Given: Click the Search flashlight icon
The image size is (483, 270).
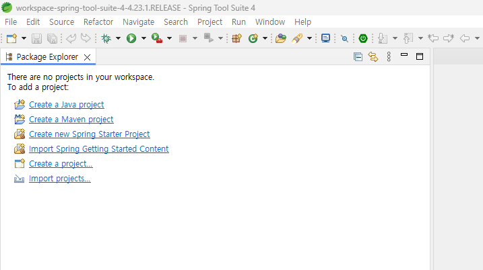Looking at the screenshot, I should tap(297, 38).
